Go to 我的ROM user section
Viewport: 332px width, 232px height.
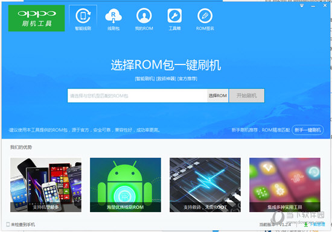click(x=144, y=19)
